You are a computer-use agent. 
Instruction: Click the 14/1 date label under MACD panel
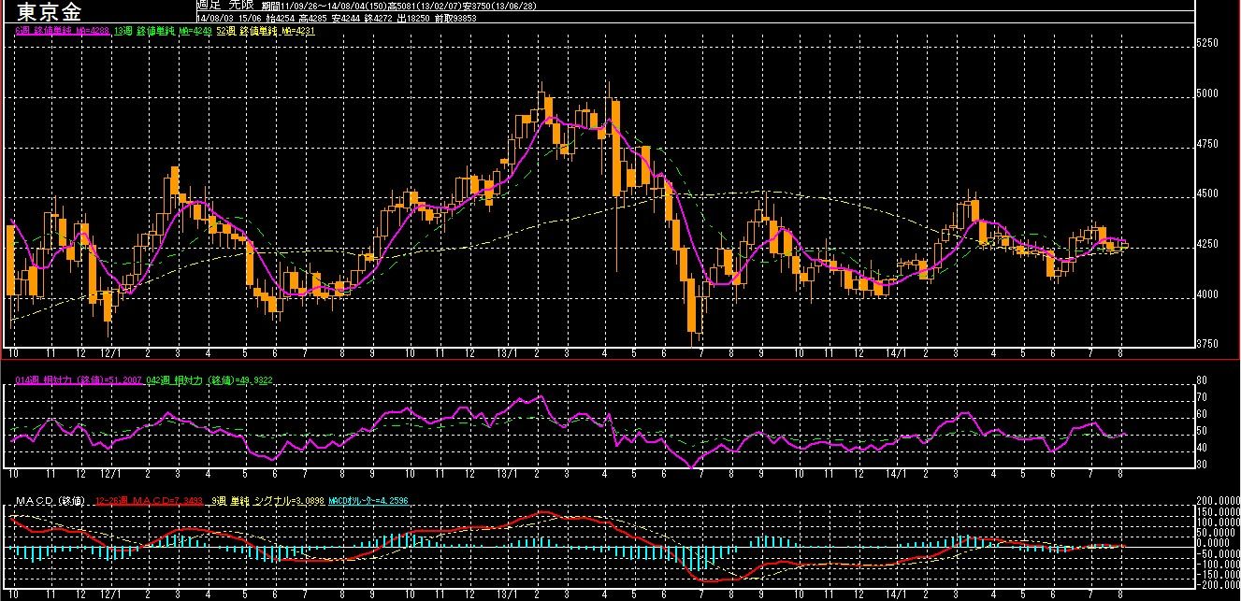(x=896, y=594)
